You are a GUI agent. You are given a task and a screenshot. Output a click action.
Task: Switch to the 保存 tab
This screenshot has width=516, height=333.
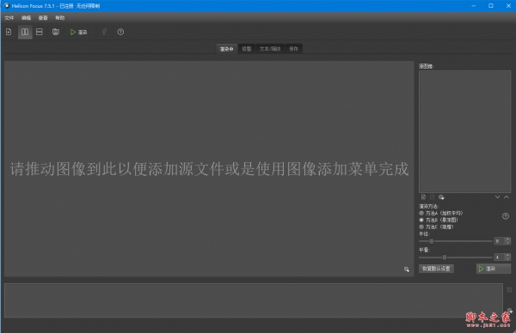click(293, 49)
